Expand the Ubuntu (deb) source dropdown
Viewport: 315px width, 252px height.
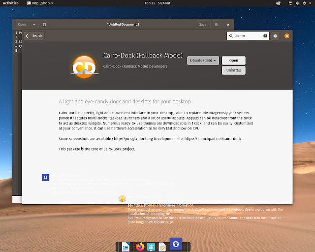(x=203, y=61)
